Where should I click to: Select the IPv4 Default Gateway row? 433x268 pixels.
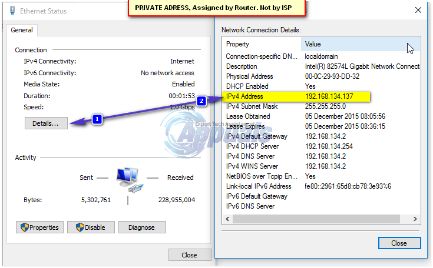(x=321, y=136)
